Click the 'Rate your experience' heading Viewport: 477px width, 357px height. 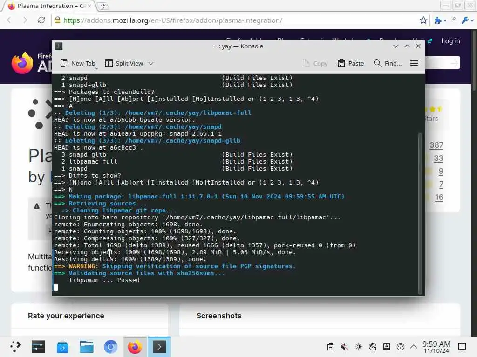point(66,316)
